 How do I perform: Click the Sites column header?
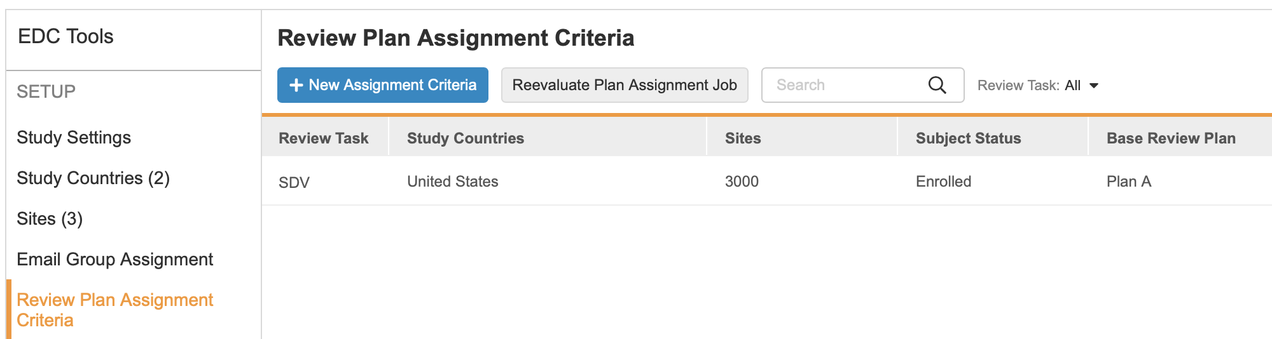(743, 138)
